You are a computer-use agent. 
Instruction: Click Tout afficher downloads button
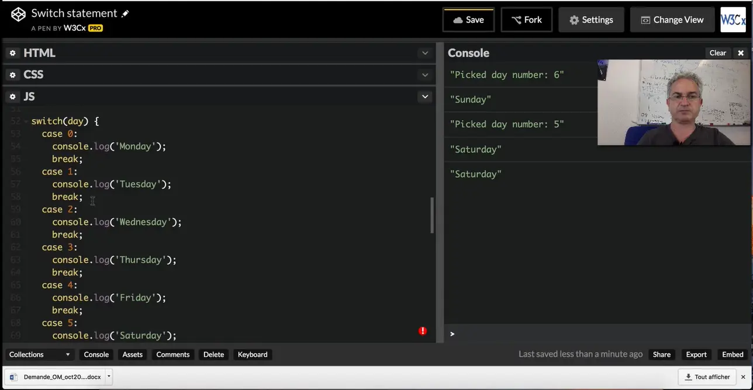click(707, 377)
